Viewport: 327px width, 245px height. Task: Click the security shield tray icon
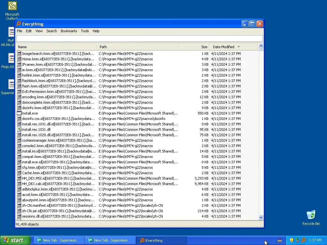coord(292,240)
